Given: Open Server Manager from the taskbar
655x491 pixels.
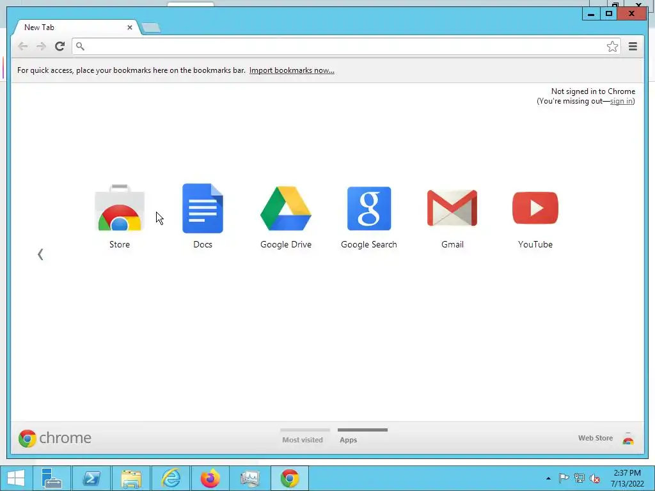Looking at the screenshot, I should pyautogui.click(x=52, y=478).
